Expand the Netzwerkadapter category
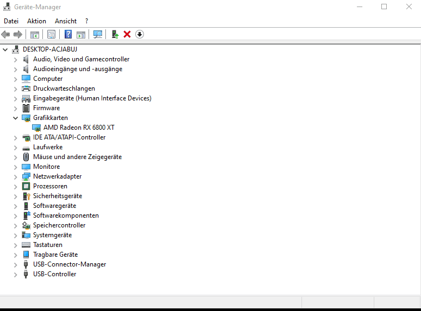The image size is (421, 311). click(x=16, y=176)
